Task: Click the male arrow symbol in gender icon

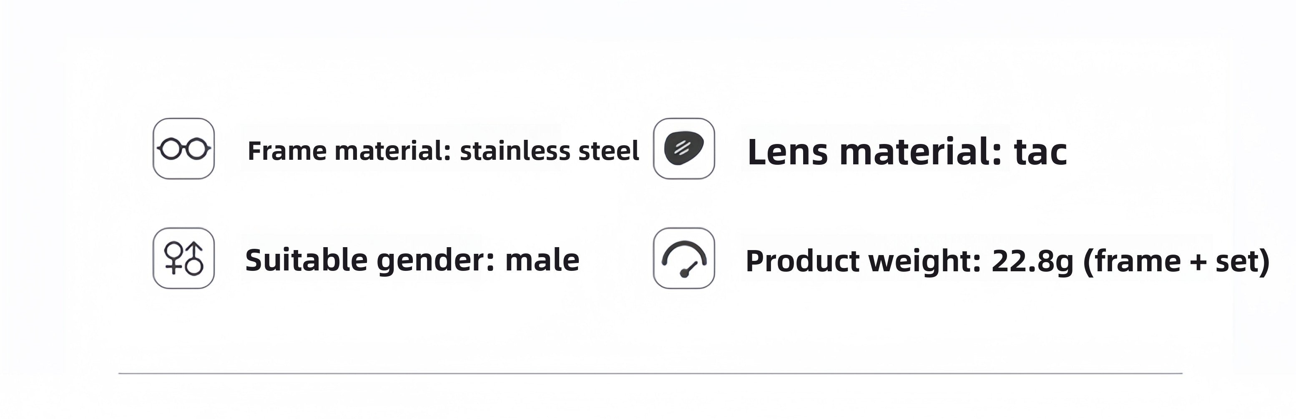Action: (x=194, y=259)
